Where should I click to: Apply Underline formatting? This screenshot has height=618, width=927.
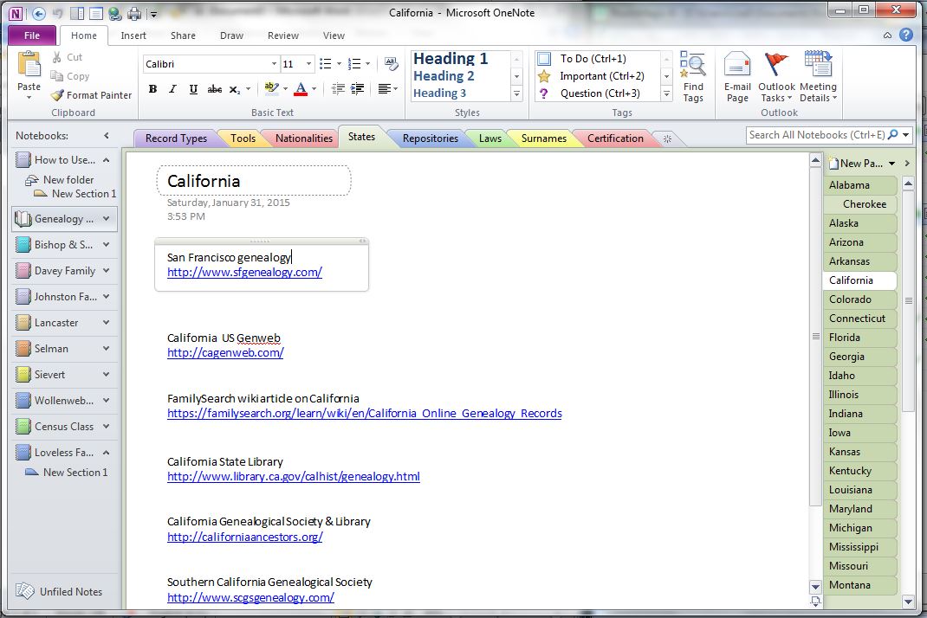click(x=193, y=89)
